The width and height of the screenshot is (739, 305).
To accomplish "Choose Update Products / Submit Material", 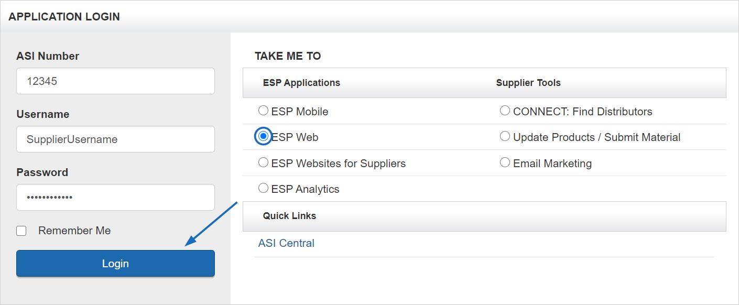I will click(x=505, y=136).
